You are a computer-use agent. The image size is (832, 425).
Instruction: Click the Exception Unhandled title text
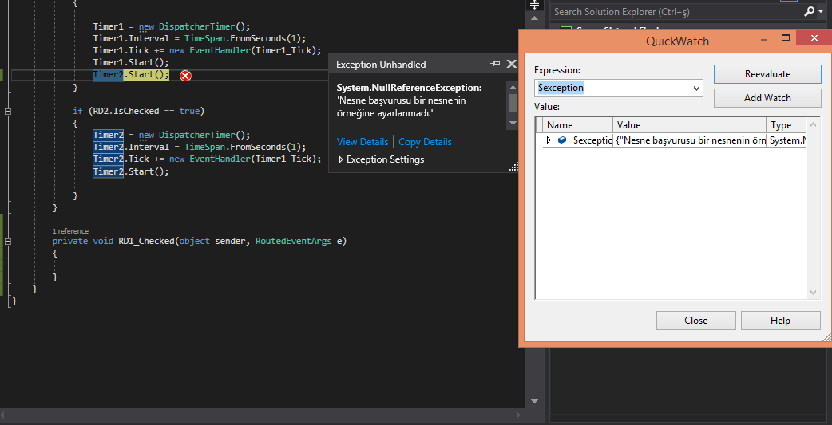tap(381, 65)
